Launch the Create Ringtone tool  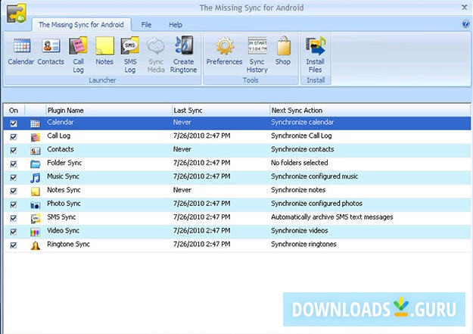[x=183, y=51]
